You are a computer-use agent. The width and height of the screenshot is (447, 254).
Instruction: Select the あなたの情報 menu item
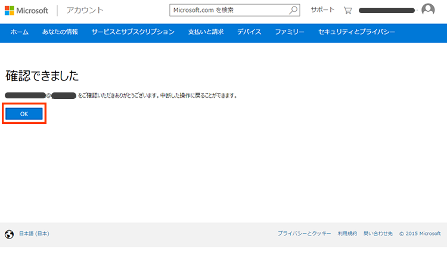point(60,32)
